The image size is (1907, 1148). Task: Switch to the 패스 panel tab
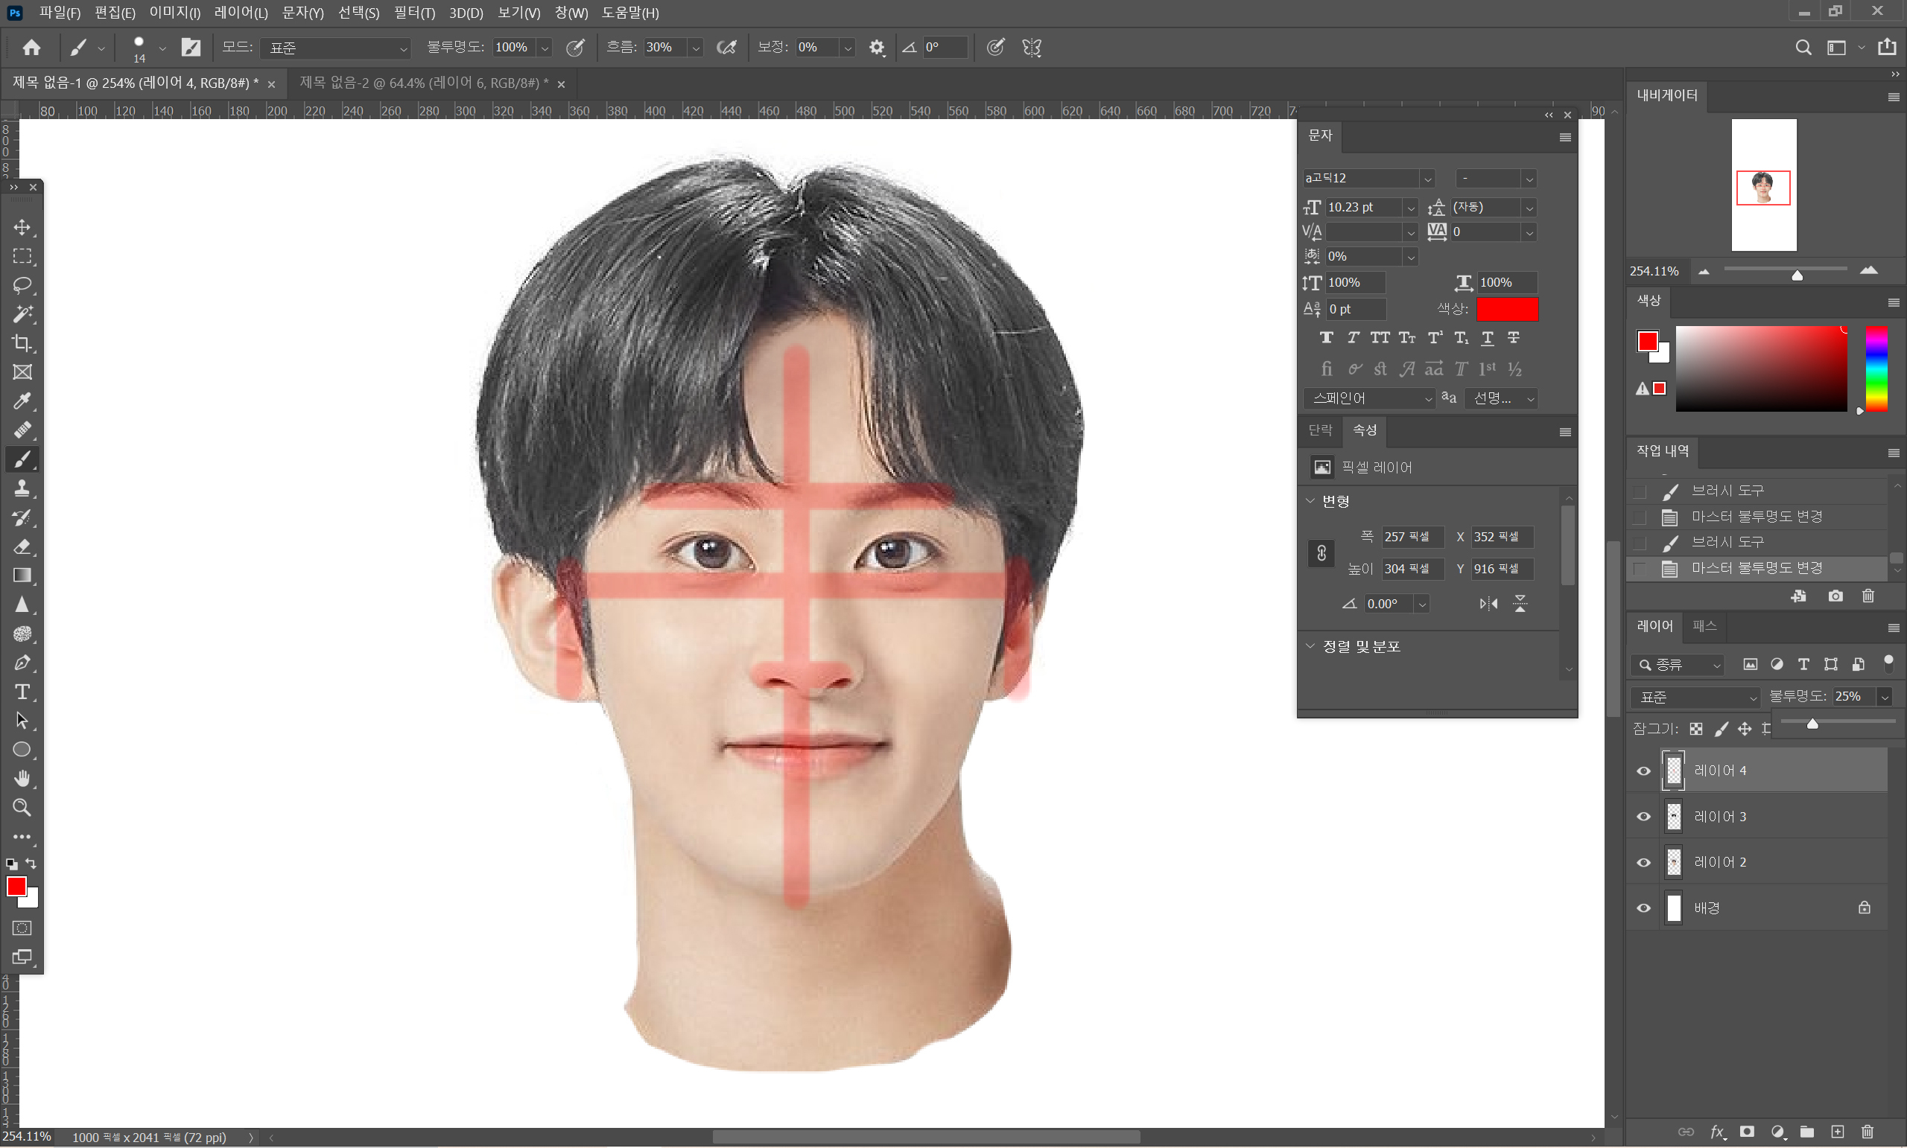click(1704, 626)
